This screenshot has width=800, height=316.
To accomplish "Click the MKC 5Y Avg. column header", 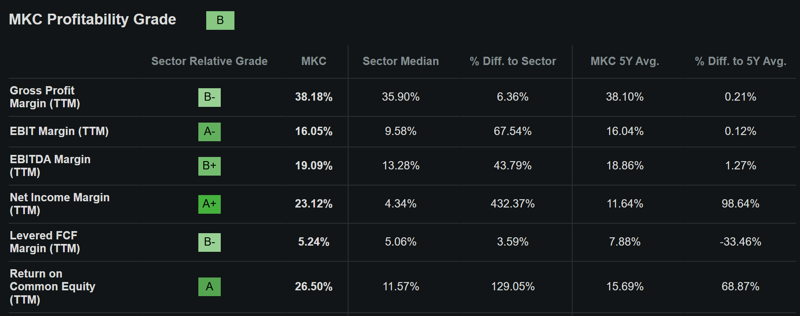I will 624,61.
